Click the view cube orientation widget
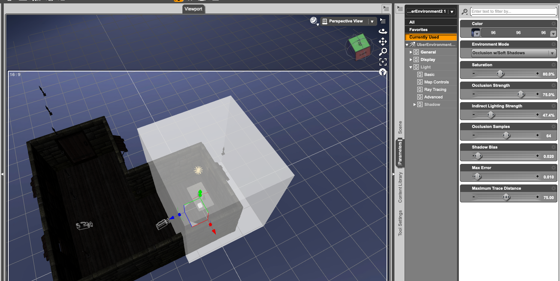This screenshot has width=560, height=281. (x=360, y=47)
